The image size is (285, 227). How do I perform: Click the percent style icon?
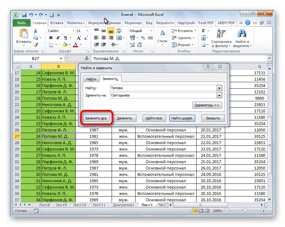143,37
